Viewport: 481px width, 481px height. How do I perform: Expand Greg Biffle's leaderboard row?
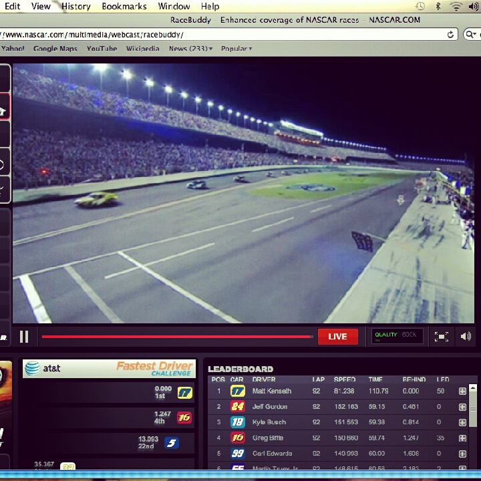pyautogui.click(x=462, y=438)
